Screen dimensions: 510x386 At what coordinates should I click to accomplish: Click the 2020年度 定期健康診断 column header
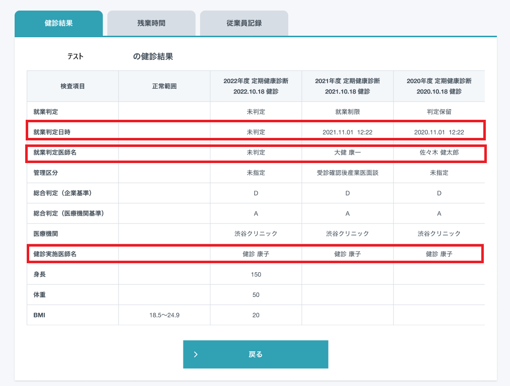pos(439,86)
